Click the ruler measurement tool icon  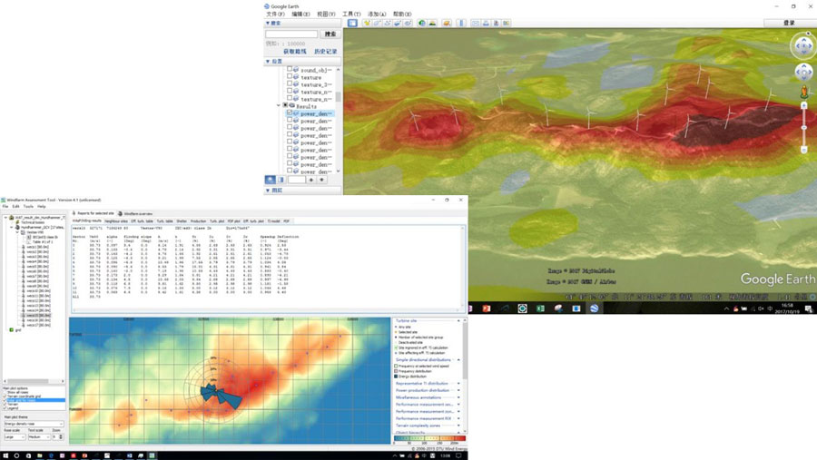pyautogui.click(x=461, y=23)
